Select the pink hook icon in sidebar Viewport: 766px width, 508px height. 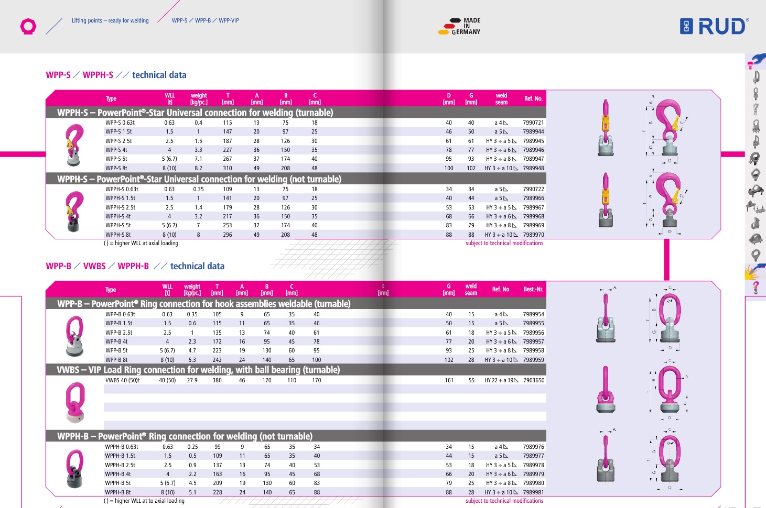pyautogui.click(x=756, y=287)
